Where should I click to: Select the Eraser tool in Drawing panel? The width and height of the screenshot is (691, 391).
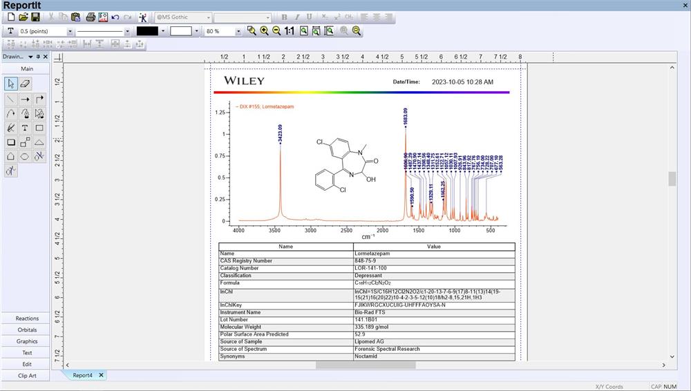click(26, 84)
